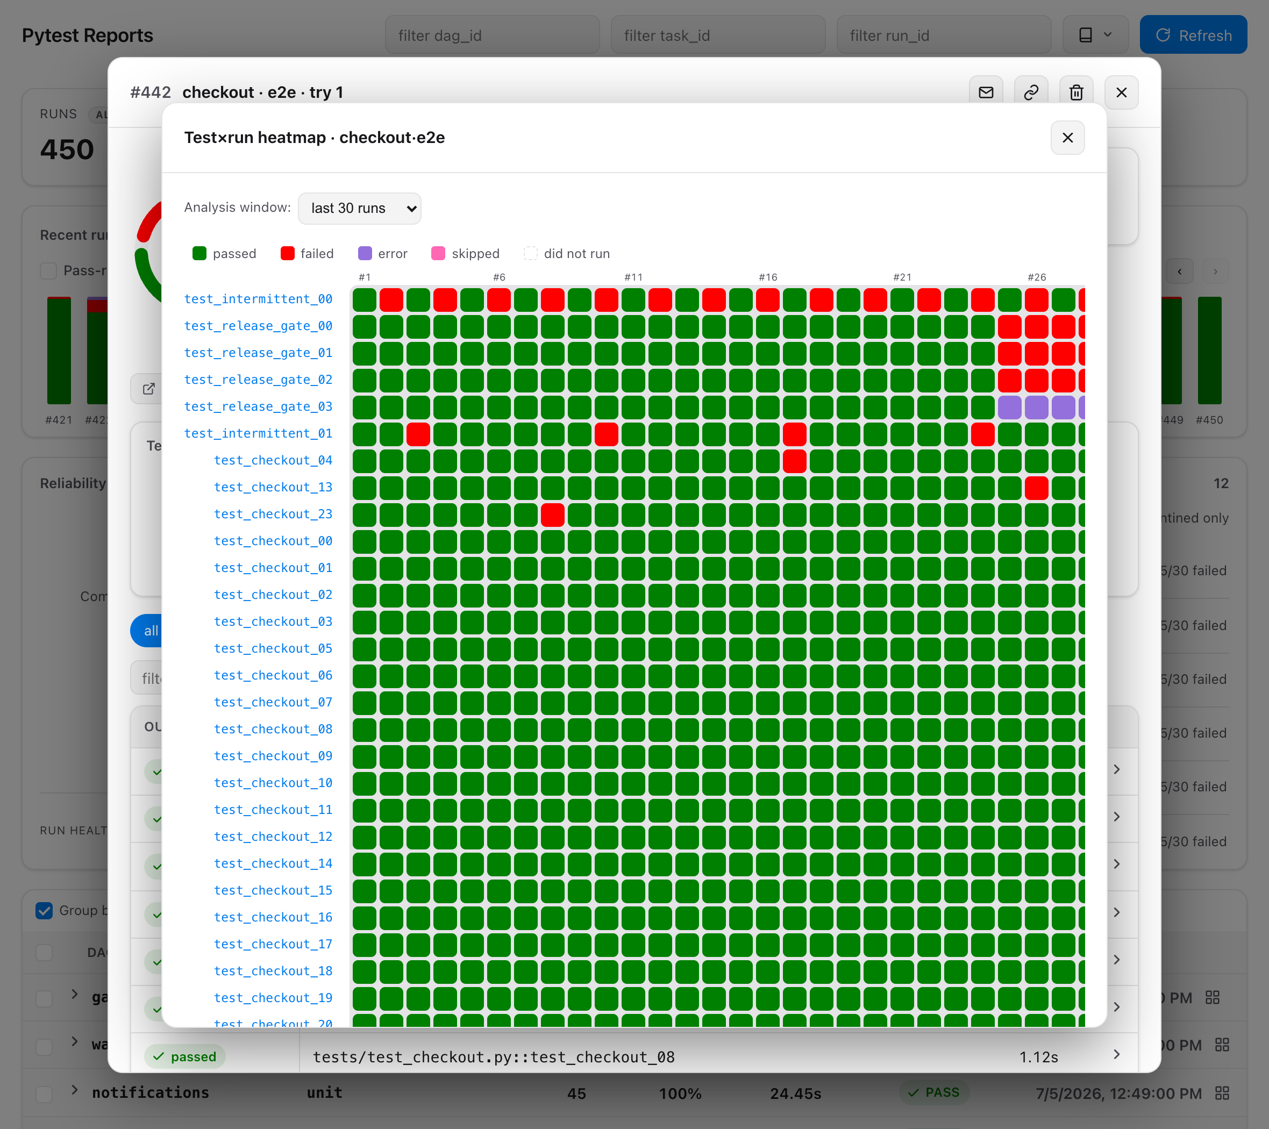
Task: Open test_release_gate_02 link
Action: [x=258, y=380]
